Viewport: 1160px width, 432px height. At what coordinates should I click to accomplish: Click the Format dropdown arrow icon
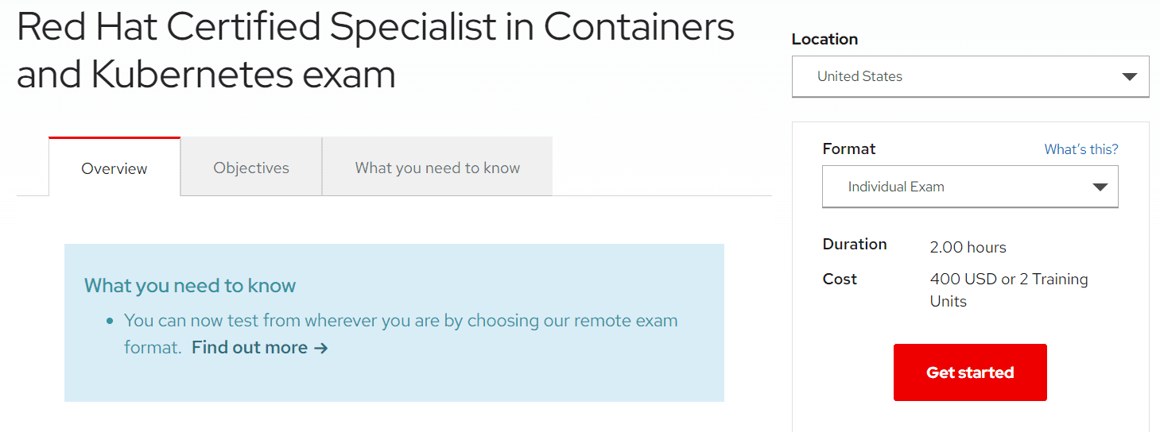coord(1100,187)
